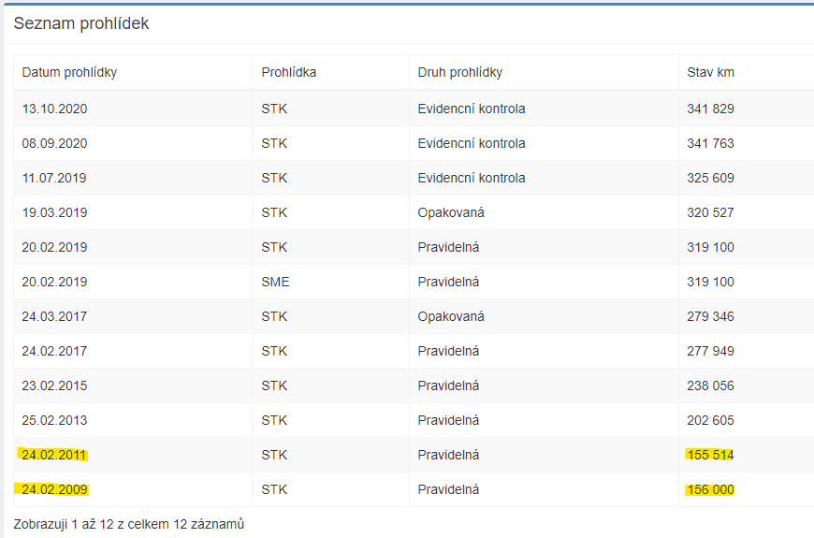This screenshot has height=538, width=814.
Task: Select the SME inspection cell
Action: [x=275, y=282]
